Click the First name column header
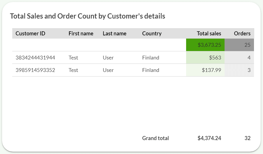The image size is (263, 154). [x=81, y=33]
